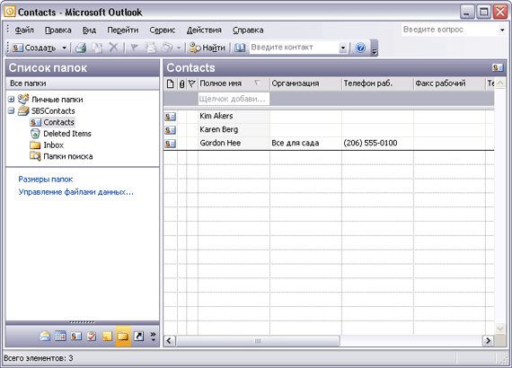The width and height of the screenshot is (512, 368).
Task: Open the Сервис menu
Action: (163, 30)
